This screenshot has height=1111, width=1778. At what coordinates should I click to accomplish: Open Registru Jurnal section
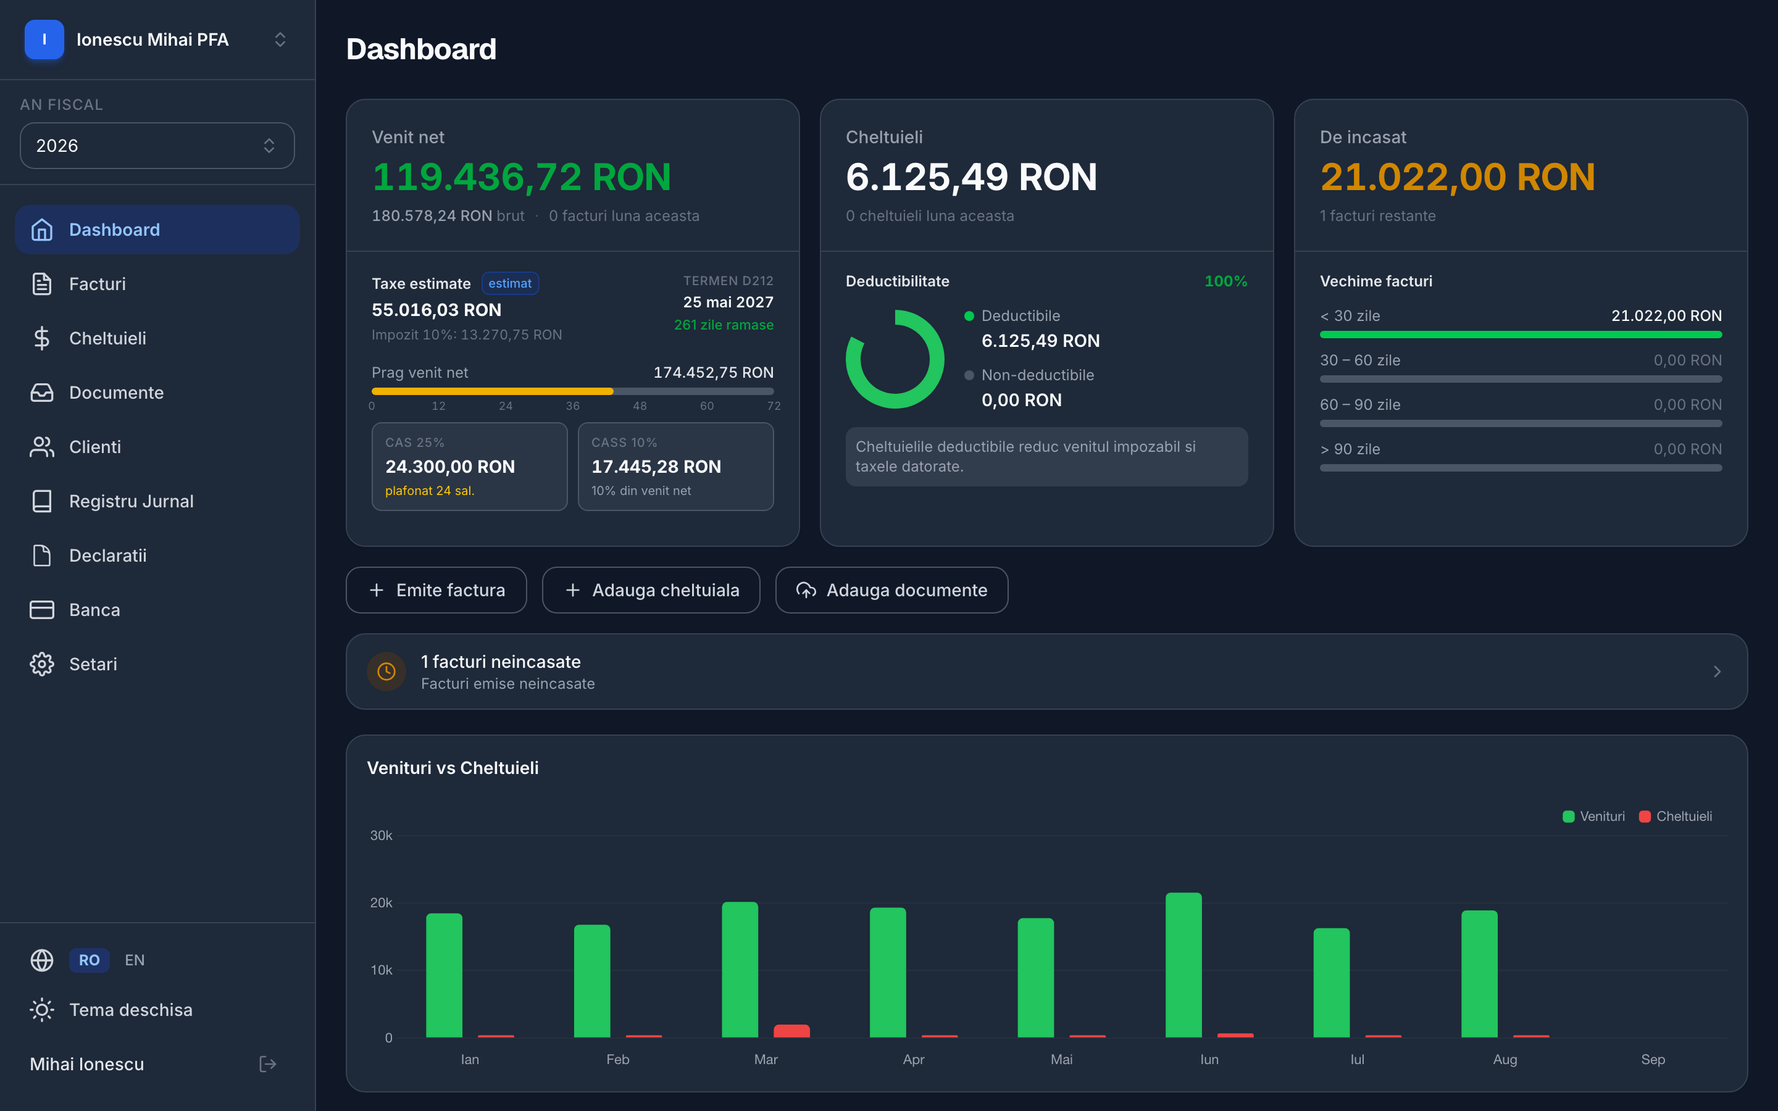[x=157, y=502]
